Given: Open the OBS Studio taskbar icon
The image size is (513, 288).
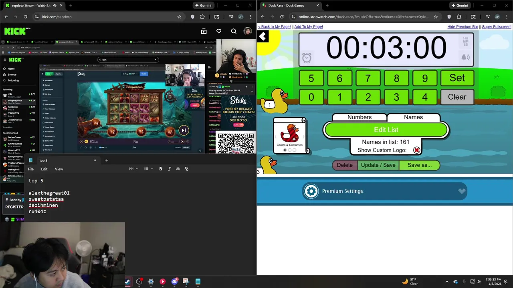Looking at the screenshot, I should pyautogui.click(x=139, y=282).
